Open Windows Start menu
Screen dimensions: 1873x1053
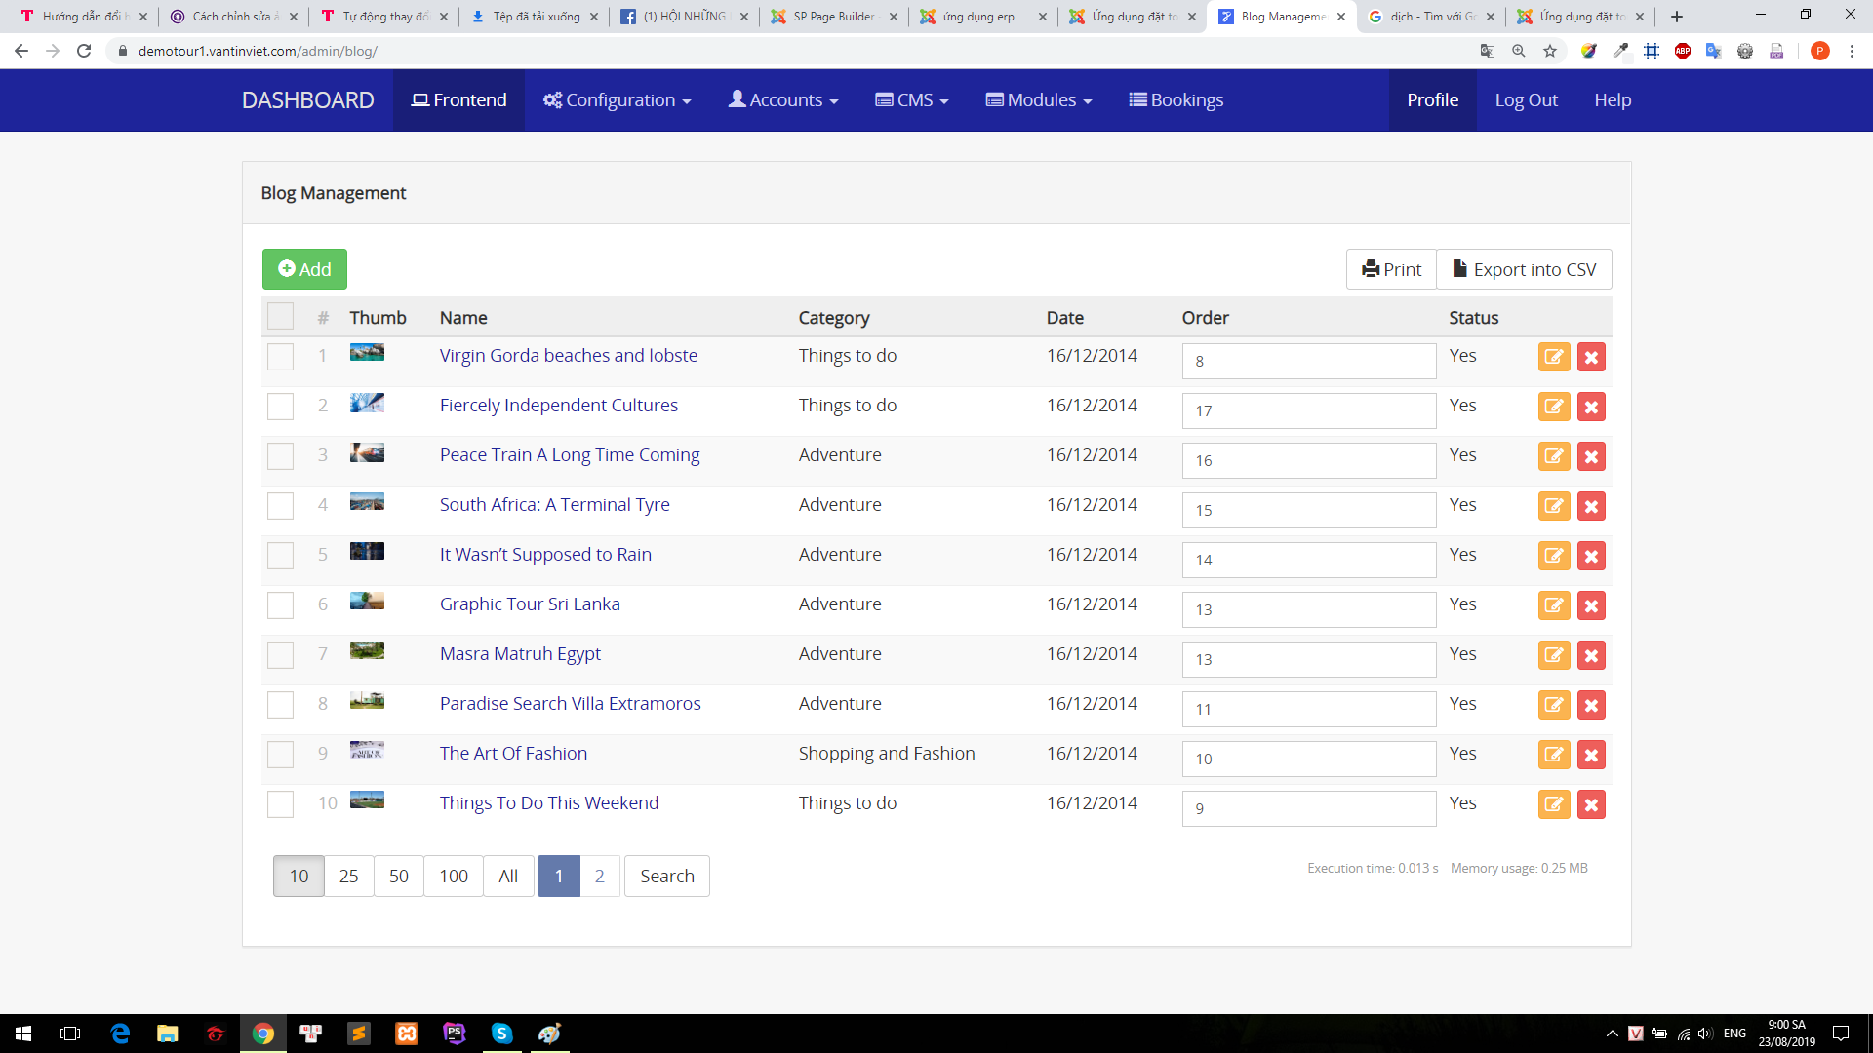(x=23, y=1033)
